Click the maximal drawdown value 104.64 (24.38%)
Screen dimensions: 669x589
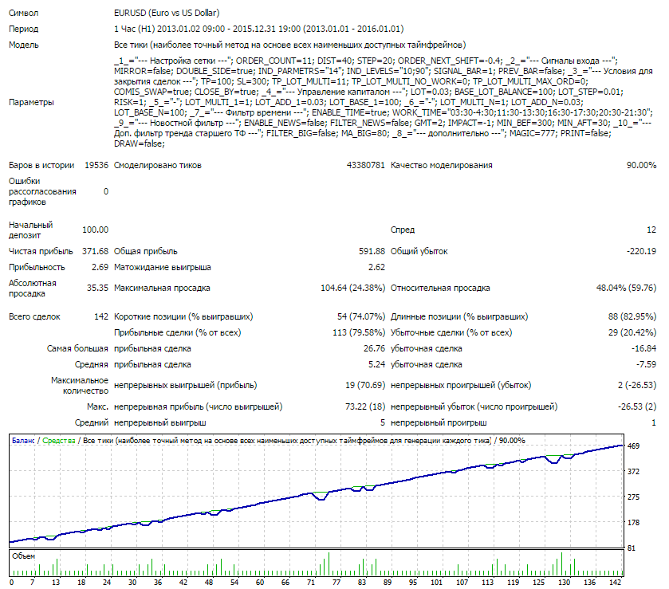[x=353, y=288]
